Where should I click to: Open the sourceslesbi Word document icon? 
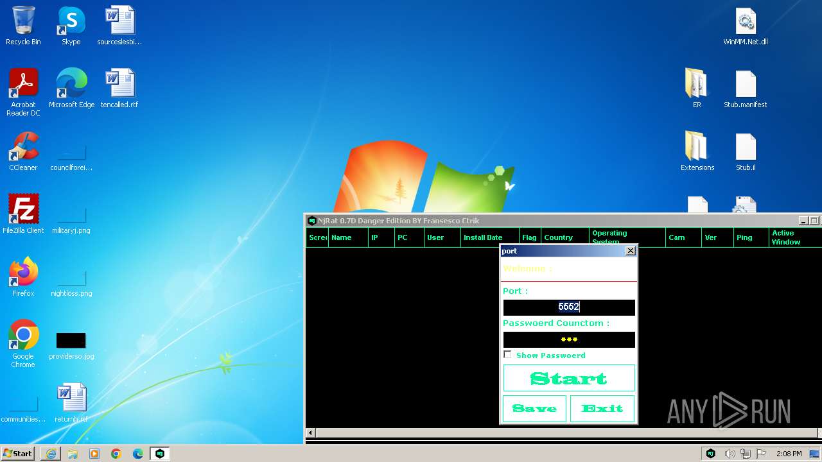[119, 26]
